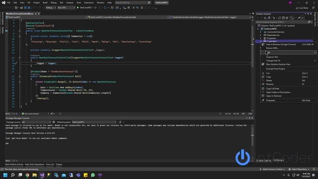Choose Browse With... from context menu

point(289,48)
